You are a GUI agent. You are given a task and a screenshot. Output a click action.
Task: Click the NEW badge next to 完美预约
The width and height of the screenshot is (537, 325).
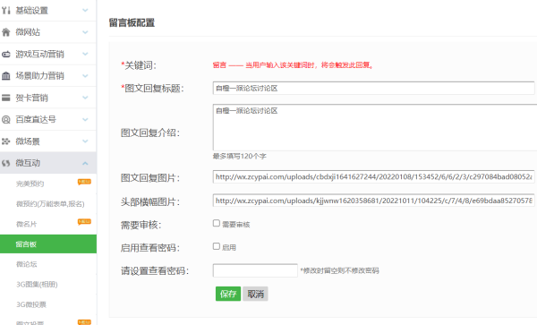pyautogui.click(x=84, y=182)
